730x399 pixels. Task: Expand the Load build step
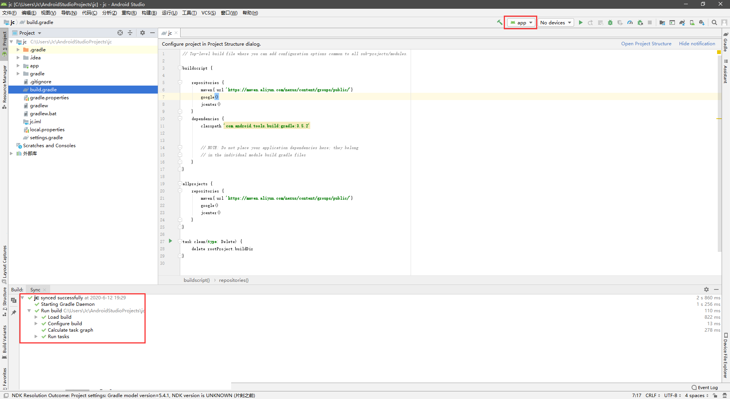click(x=36, y=317)
